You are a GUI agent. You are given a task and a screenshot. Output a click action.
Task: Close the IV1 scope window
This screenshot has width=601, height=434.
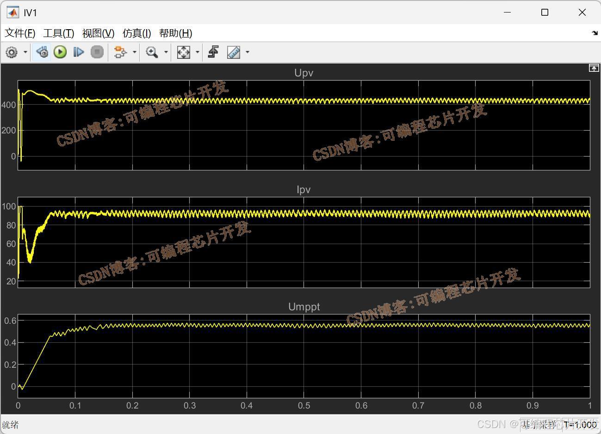click(582, 13)
